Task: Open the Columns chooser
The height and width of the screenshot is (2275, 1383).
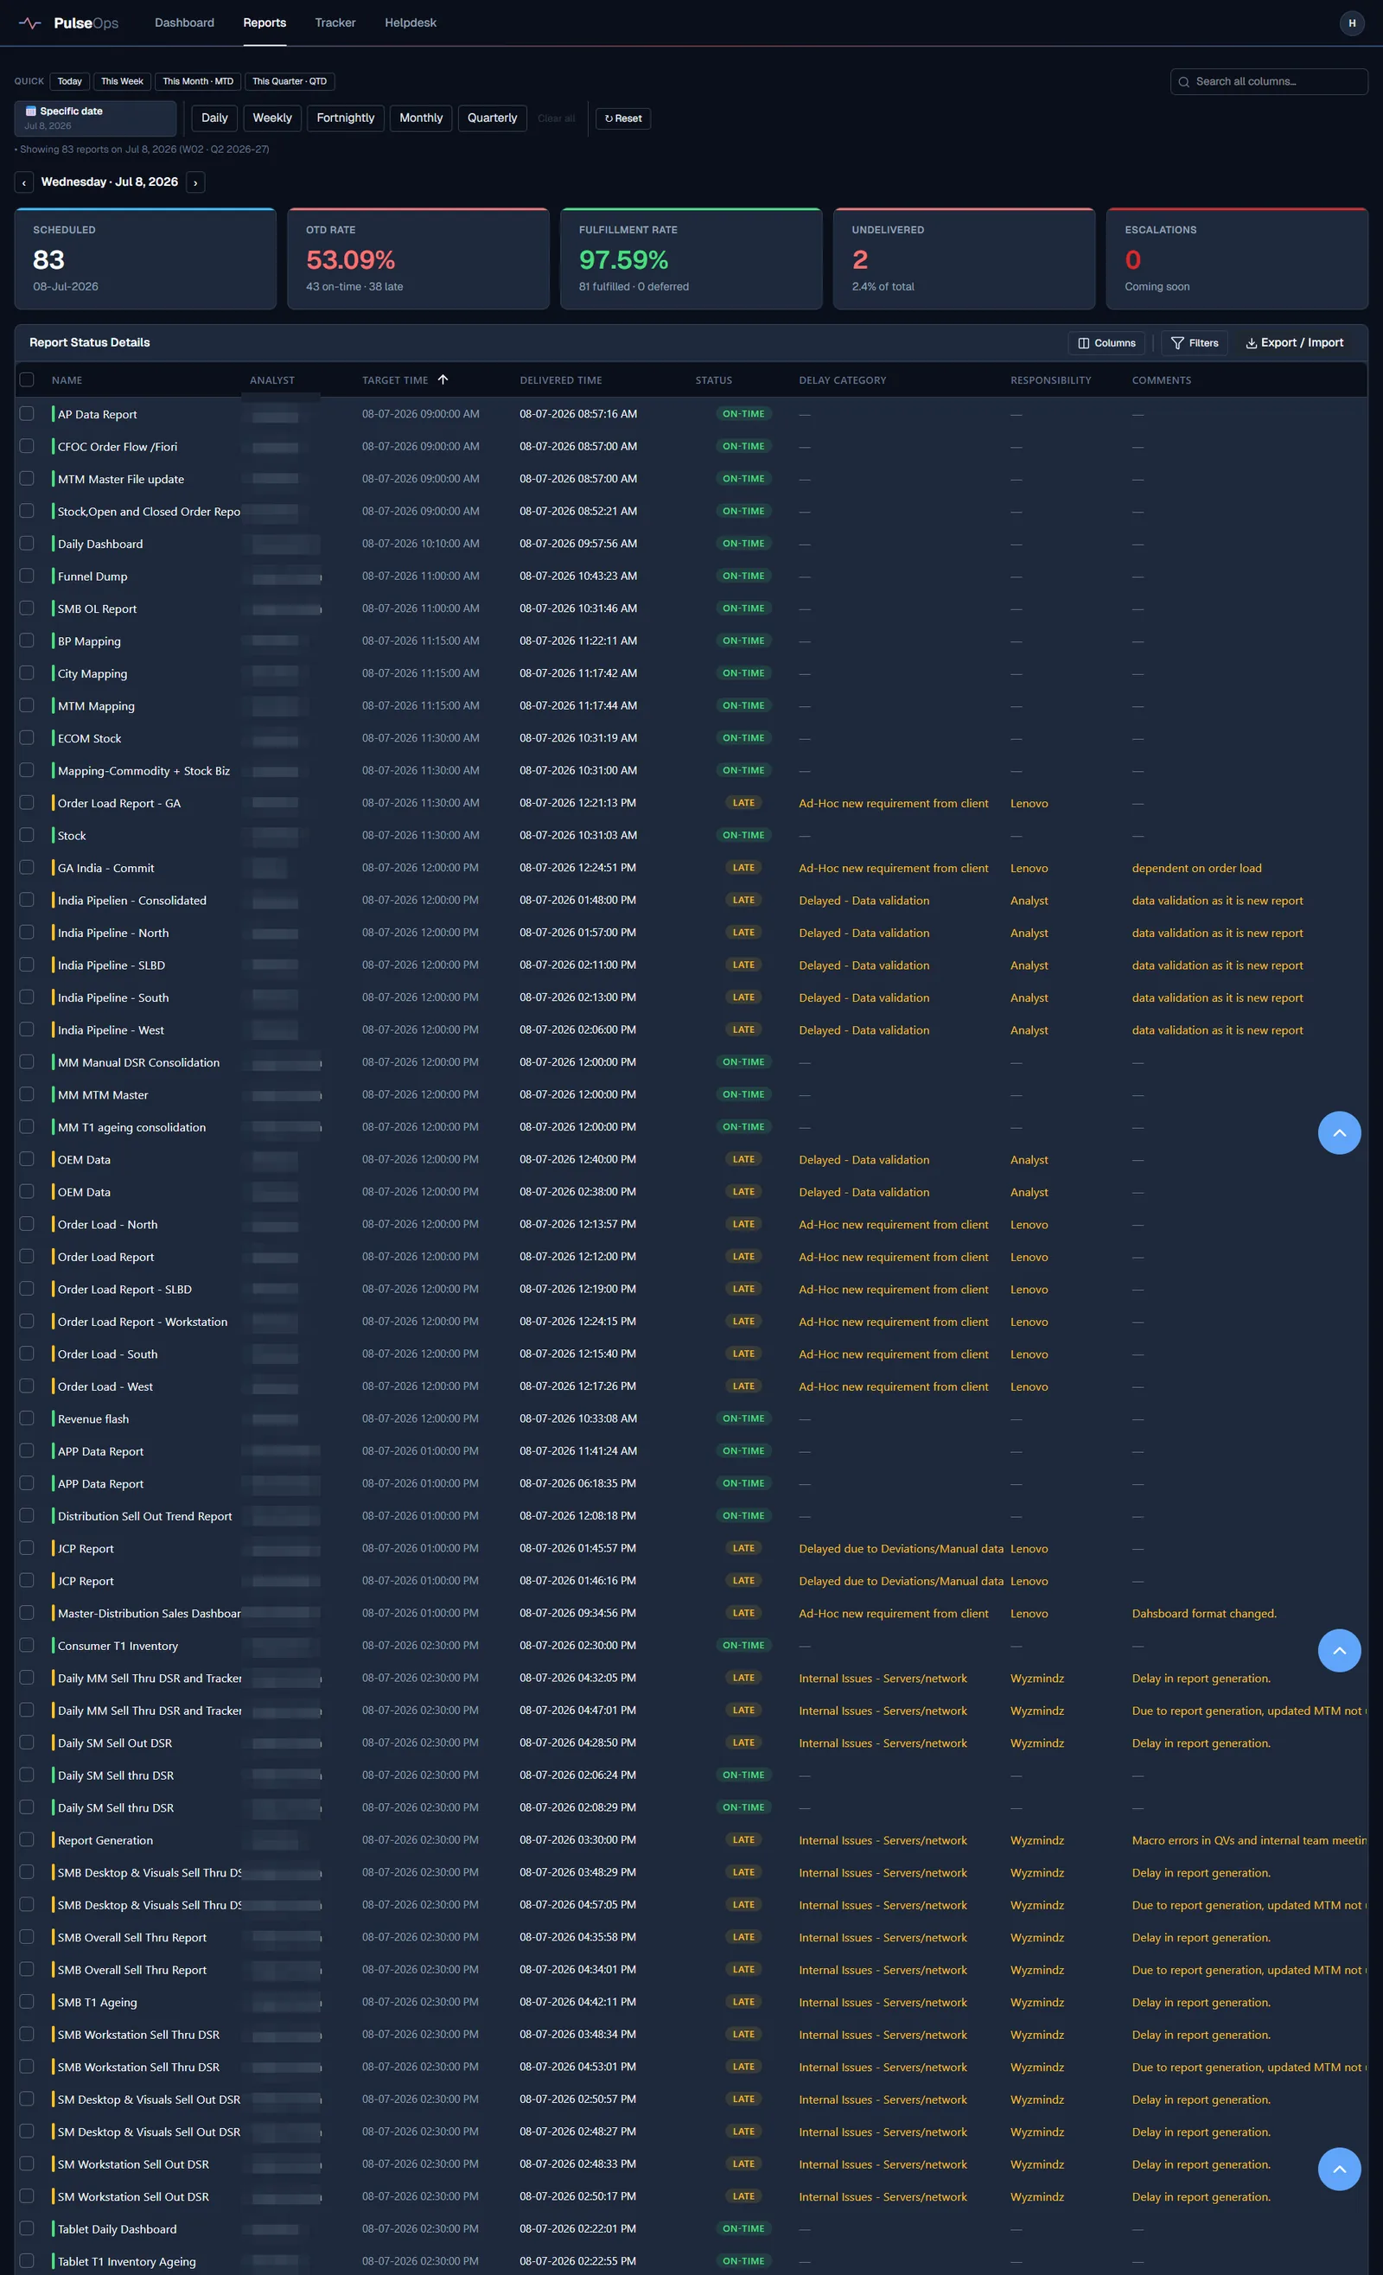Action: pos(1107,342)
